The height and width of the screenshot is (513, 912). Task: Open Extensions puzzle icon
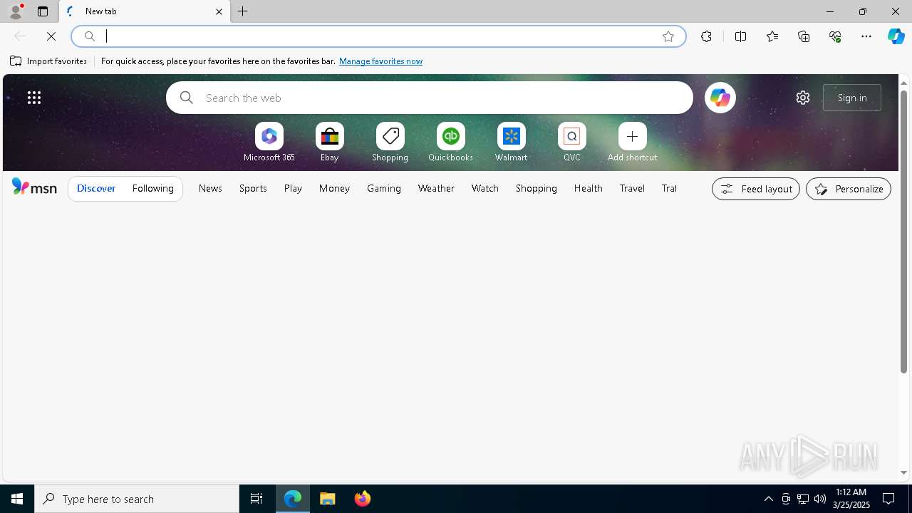pyautogui.click(x=706, y=36)
